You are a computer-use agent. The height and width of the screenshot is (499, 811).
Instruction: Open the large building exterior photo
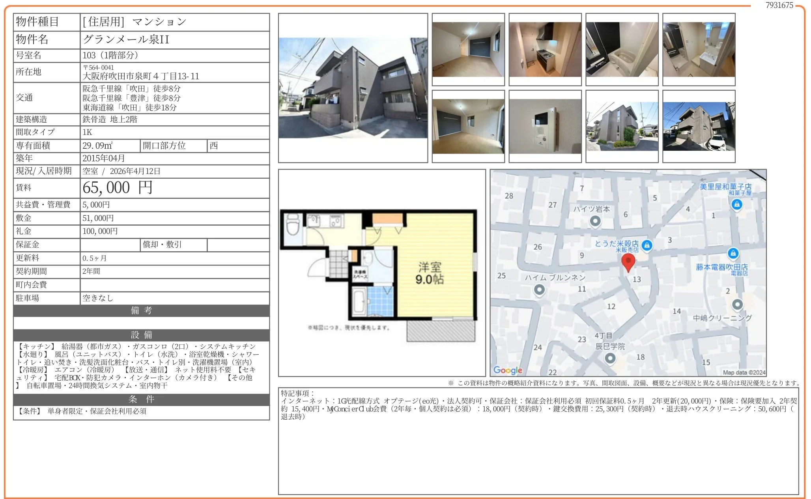pyautogui.click(x=353, y=88)
